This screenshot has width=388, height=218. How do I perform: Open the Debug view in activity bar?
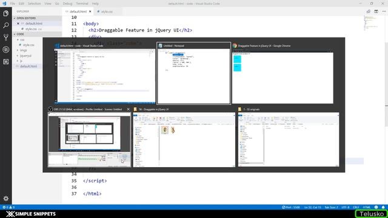5,50
